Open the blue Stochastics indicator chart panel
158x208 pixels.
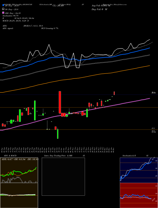coord(139,170)
